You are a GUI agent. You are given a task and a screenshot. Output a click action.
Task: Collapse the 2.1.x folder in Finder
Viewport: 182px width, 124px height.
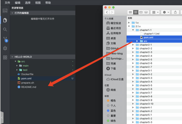(129, 26)
